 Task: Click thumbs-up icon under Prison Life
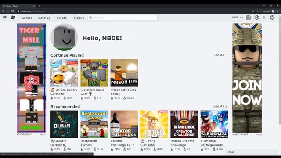(x=112, y=98)
